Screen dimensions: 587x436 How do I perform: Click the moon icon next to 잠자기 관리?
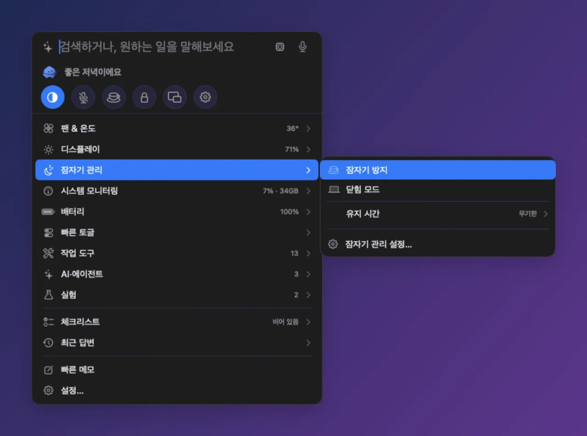(48, 170)
